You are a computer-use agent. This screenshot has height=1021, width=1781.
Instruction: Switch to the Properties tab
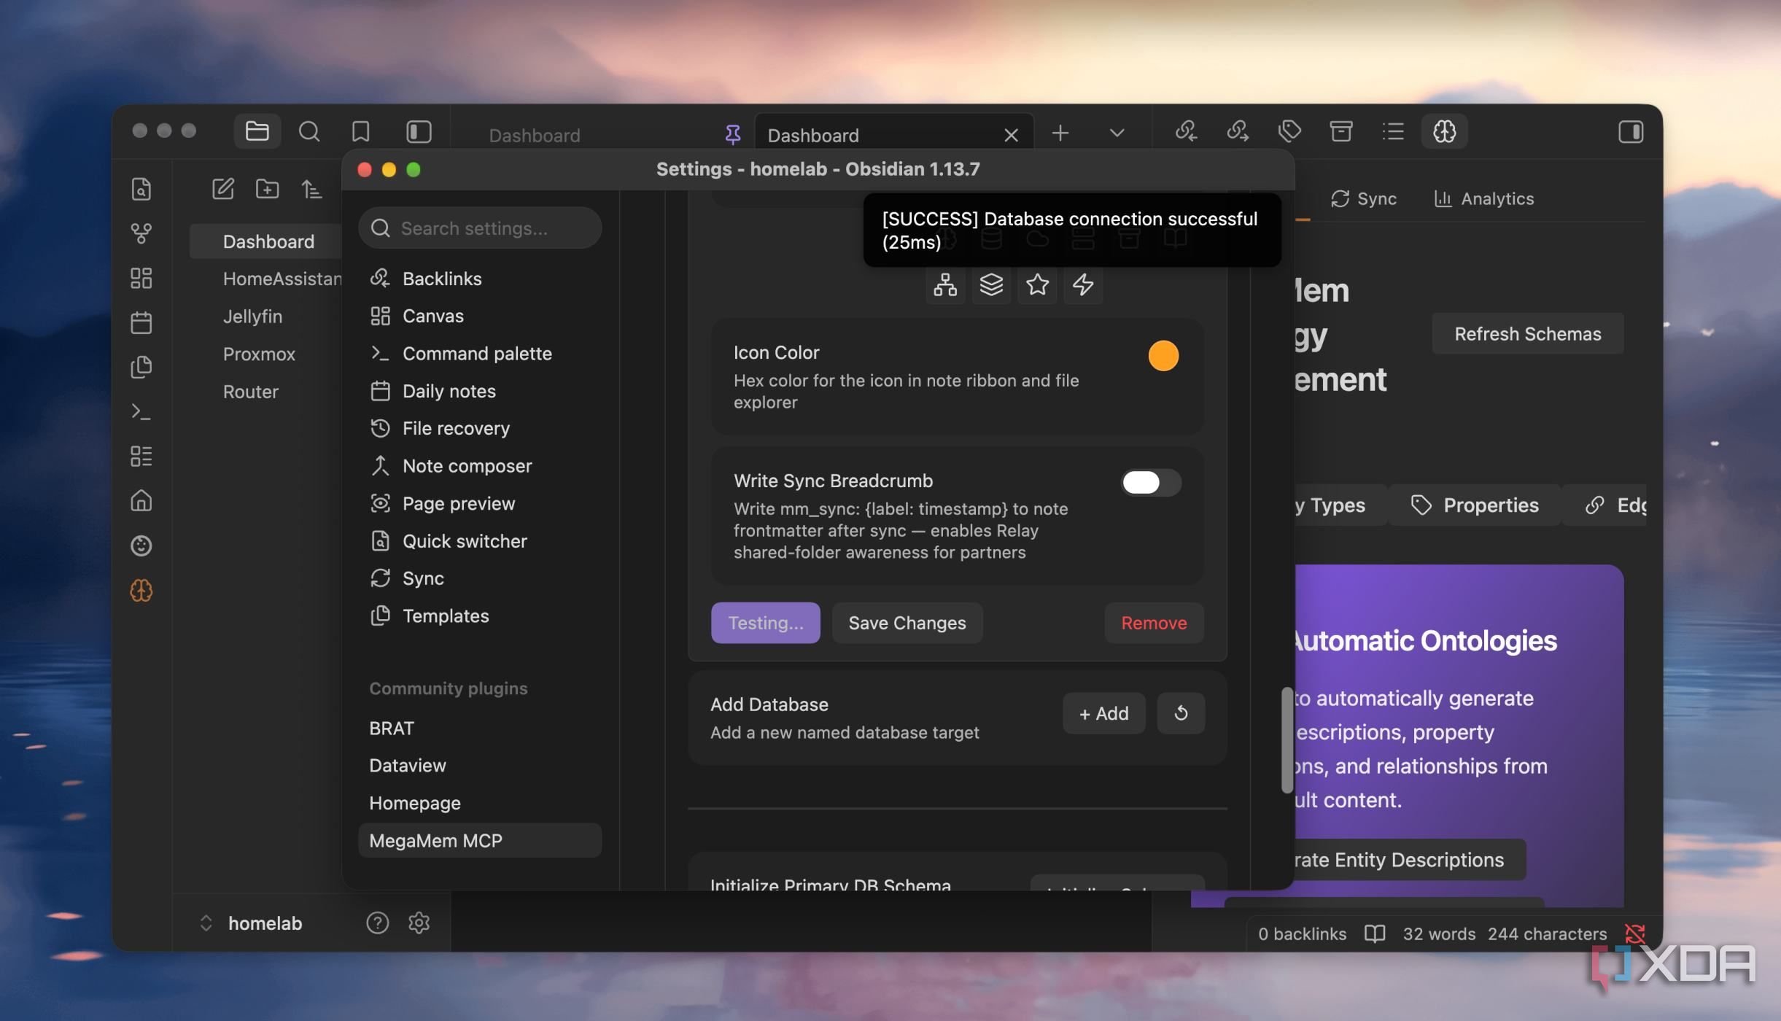[1475, 505]
